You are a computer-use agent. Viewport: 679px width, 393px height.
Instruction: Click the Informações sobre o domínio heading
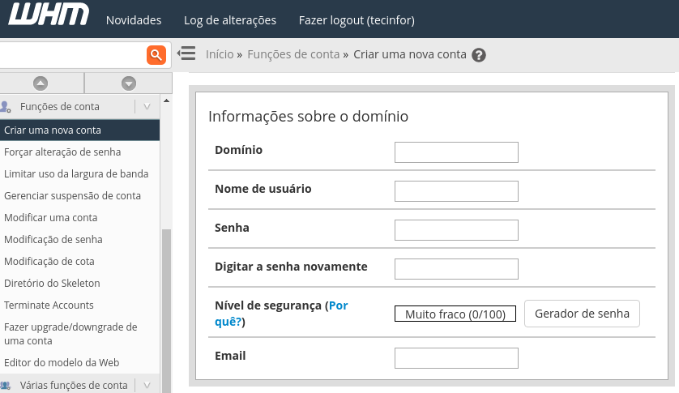tap(309, 116)
